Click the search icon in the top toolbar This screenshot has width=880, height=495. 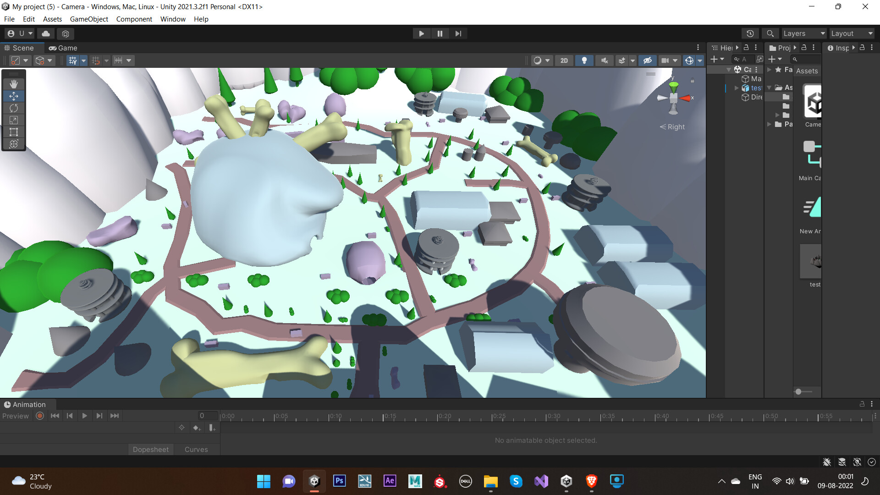(x=770, y=33)
